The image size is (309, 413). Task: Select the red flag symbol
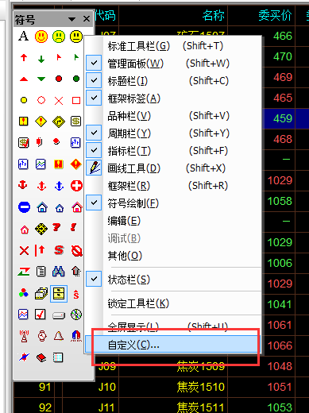click(59, 57)
